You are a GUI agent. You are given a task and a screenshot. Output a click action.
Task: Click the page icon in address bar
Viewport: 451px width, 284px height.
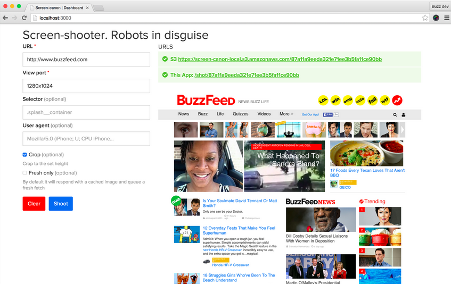click(x=35, y=18)
